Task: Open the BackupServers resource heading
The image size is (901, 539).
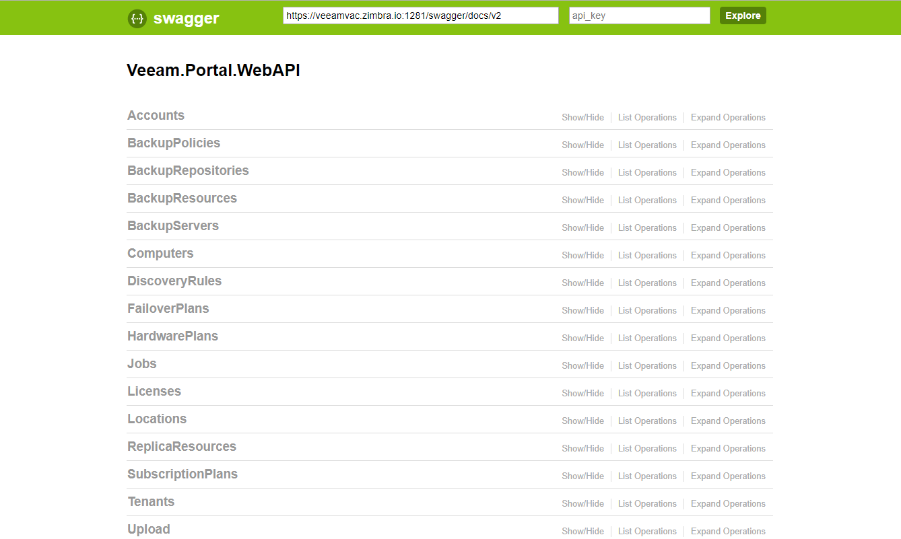Action: point(173,226)
